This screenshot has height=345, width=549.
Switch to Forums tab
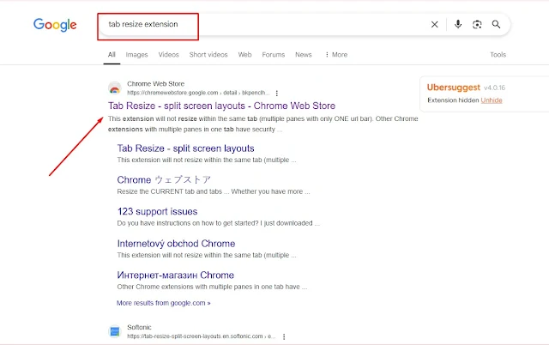[273, 55]
